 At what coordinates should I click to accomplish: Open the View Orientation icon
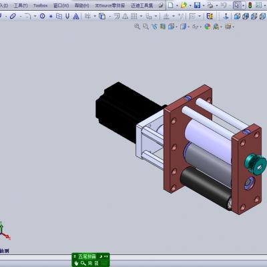(171, 27)
